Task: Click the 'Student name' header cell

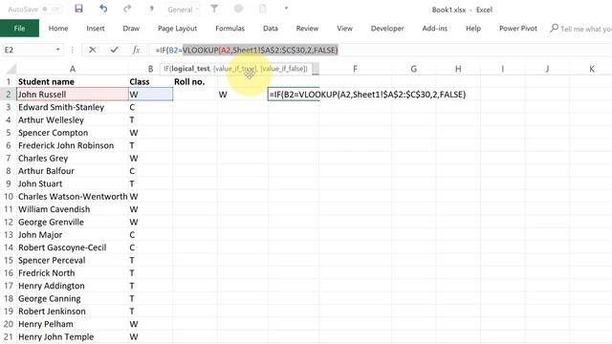Action: pos(73,81)
